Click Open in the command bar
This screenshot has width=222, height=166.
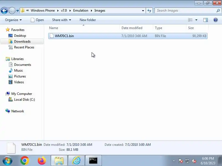pos(37,20)
